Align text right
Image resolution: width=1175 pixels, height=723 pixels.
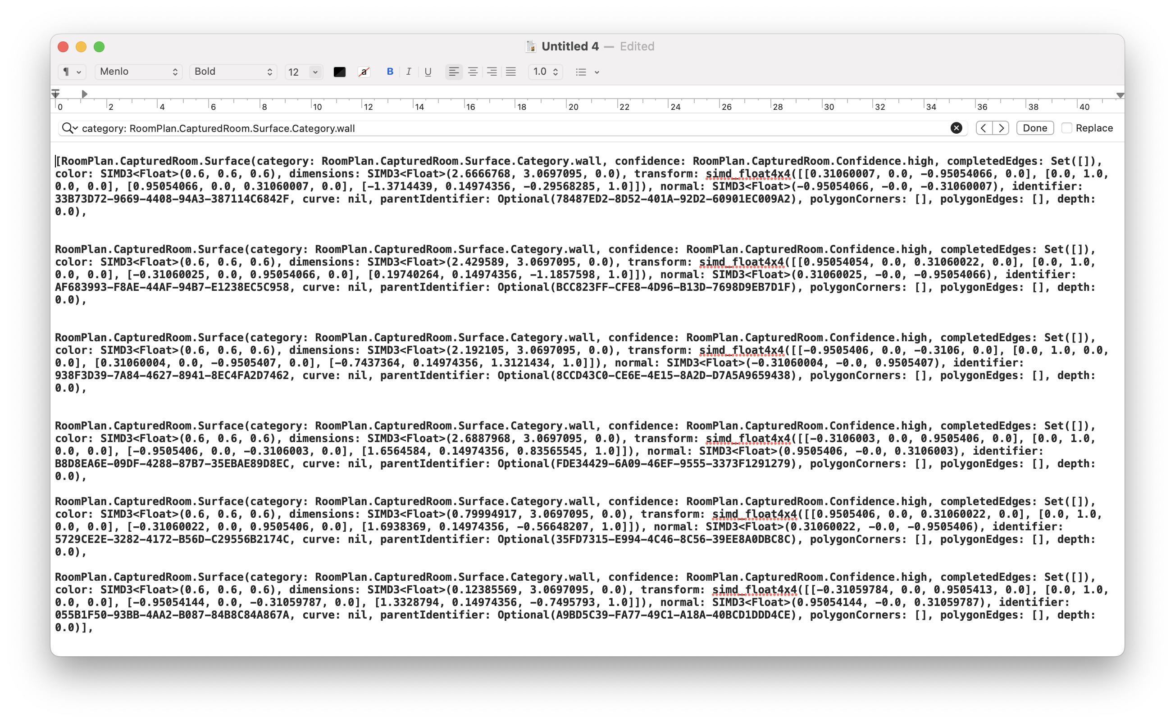click(x=492, y=72)
